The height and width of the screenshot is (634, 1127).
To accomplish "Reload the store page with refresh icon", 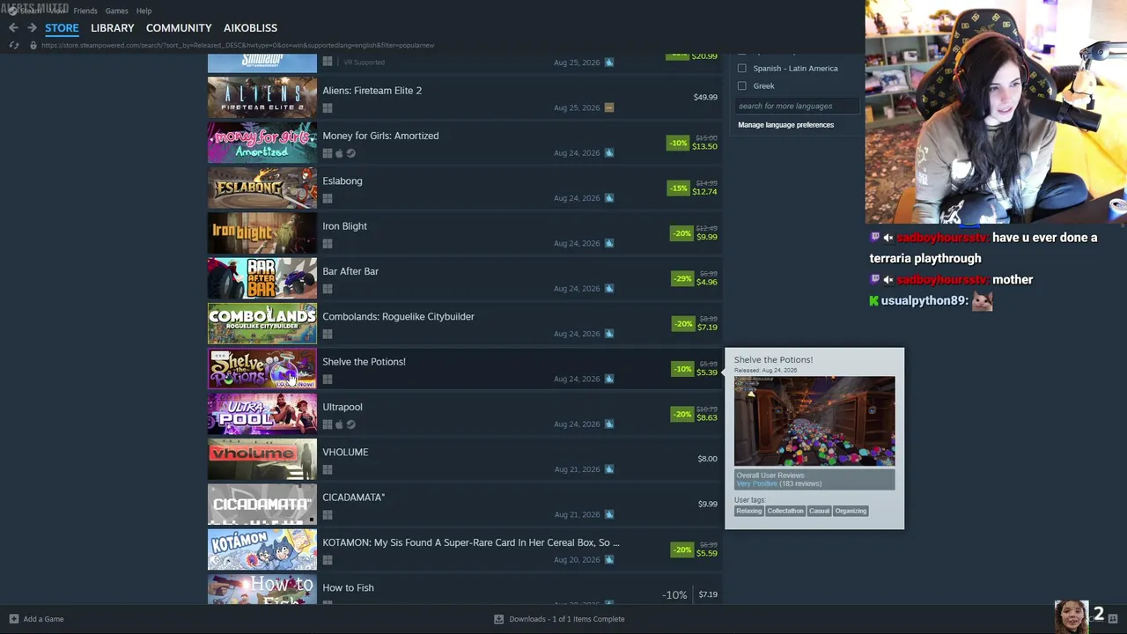I will (x=14, y=45).
